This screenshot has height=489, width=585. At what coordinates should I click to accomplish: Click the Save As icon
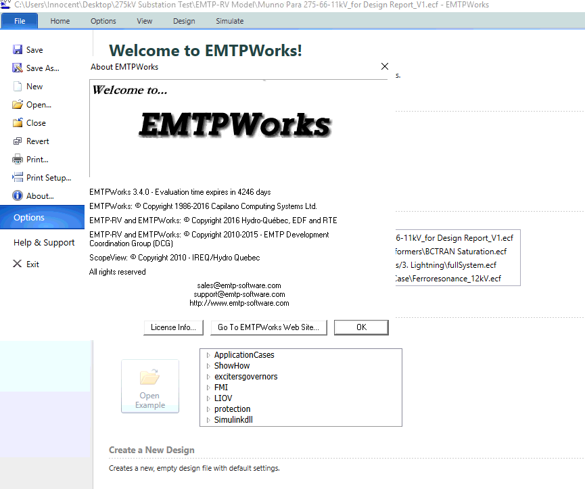(x=17, y=68)
